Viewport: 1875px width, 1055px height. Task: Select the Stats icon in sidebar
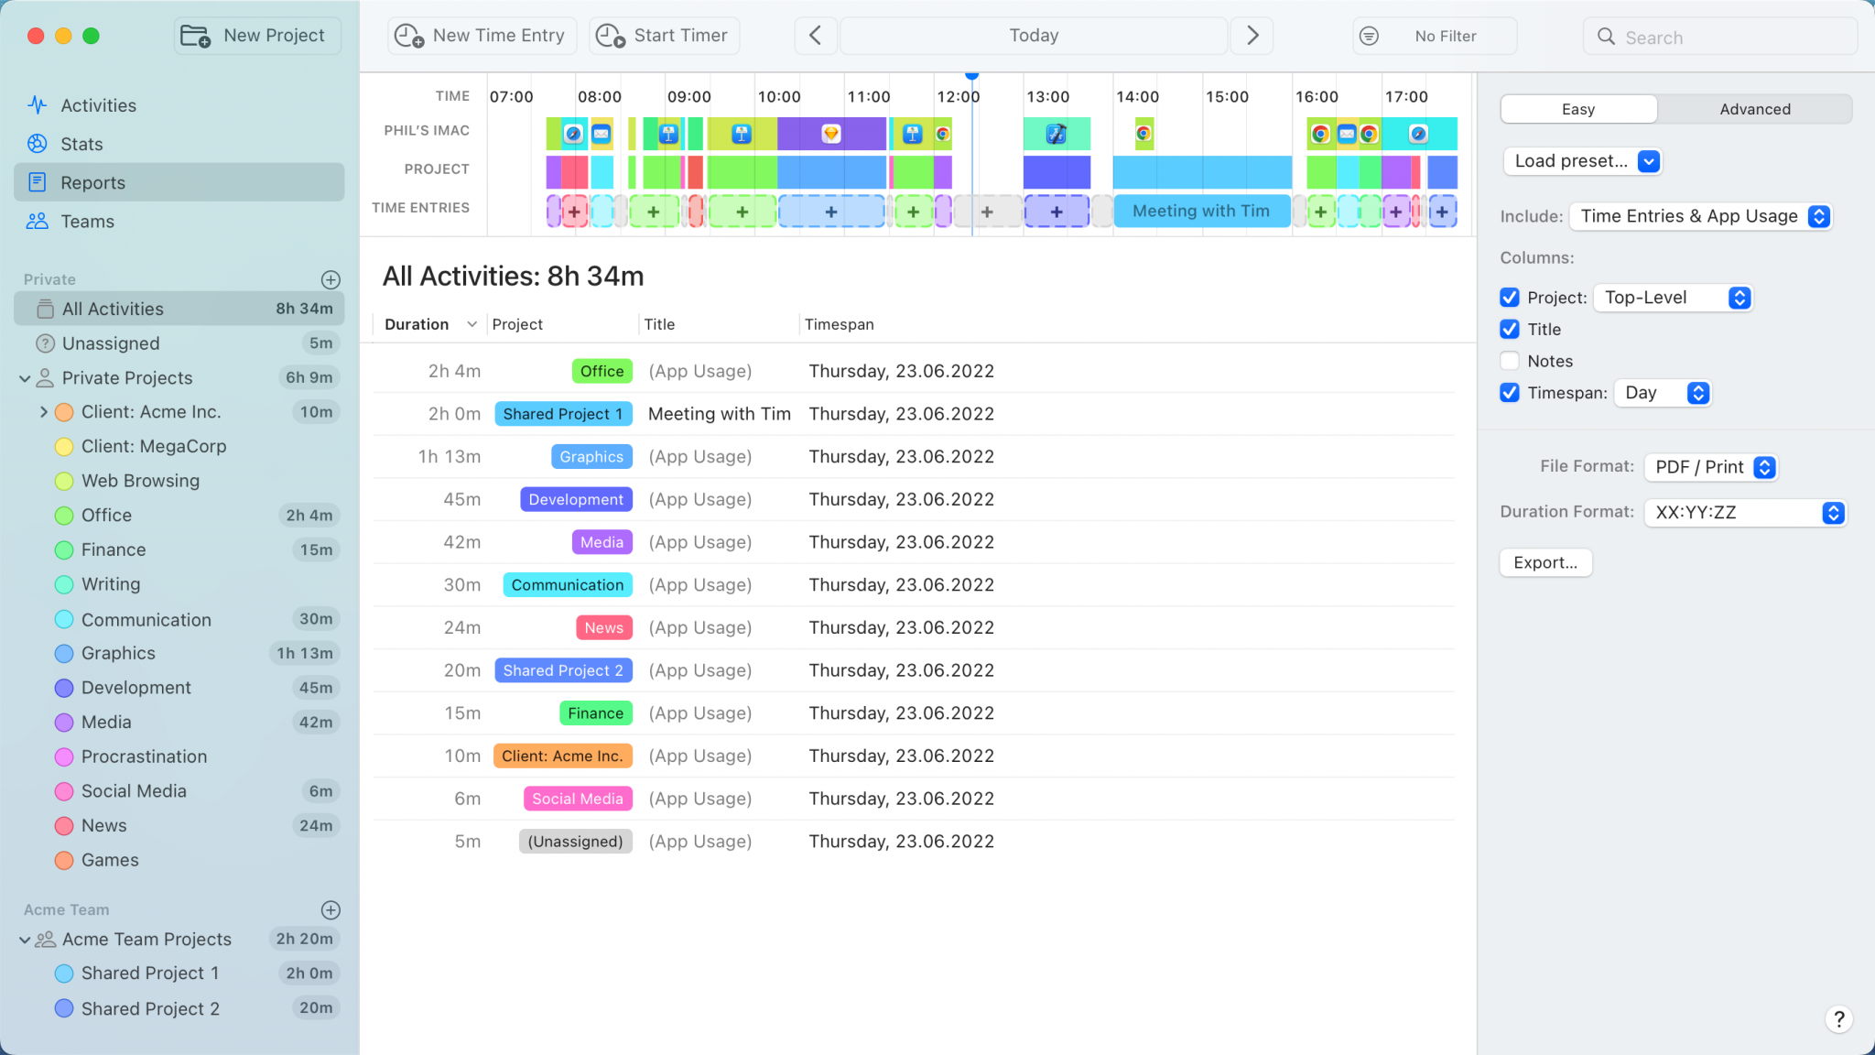click(37, 144)
